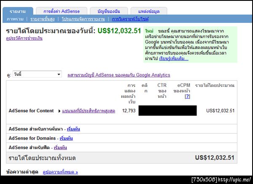
Task: Open โปรแกรมจัดการรายงาน link
Action: (x=83, y=19)
